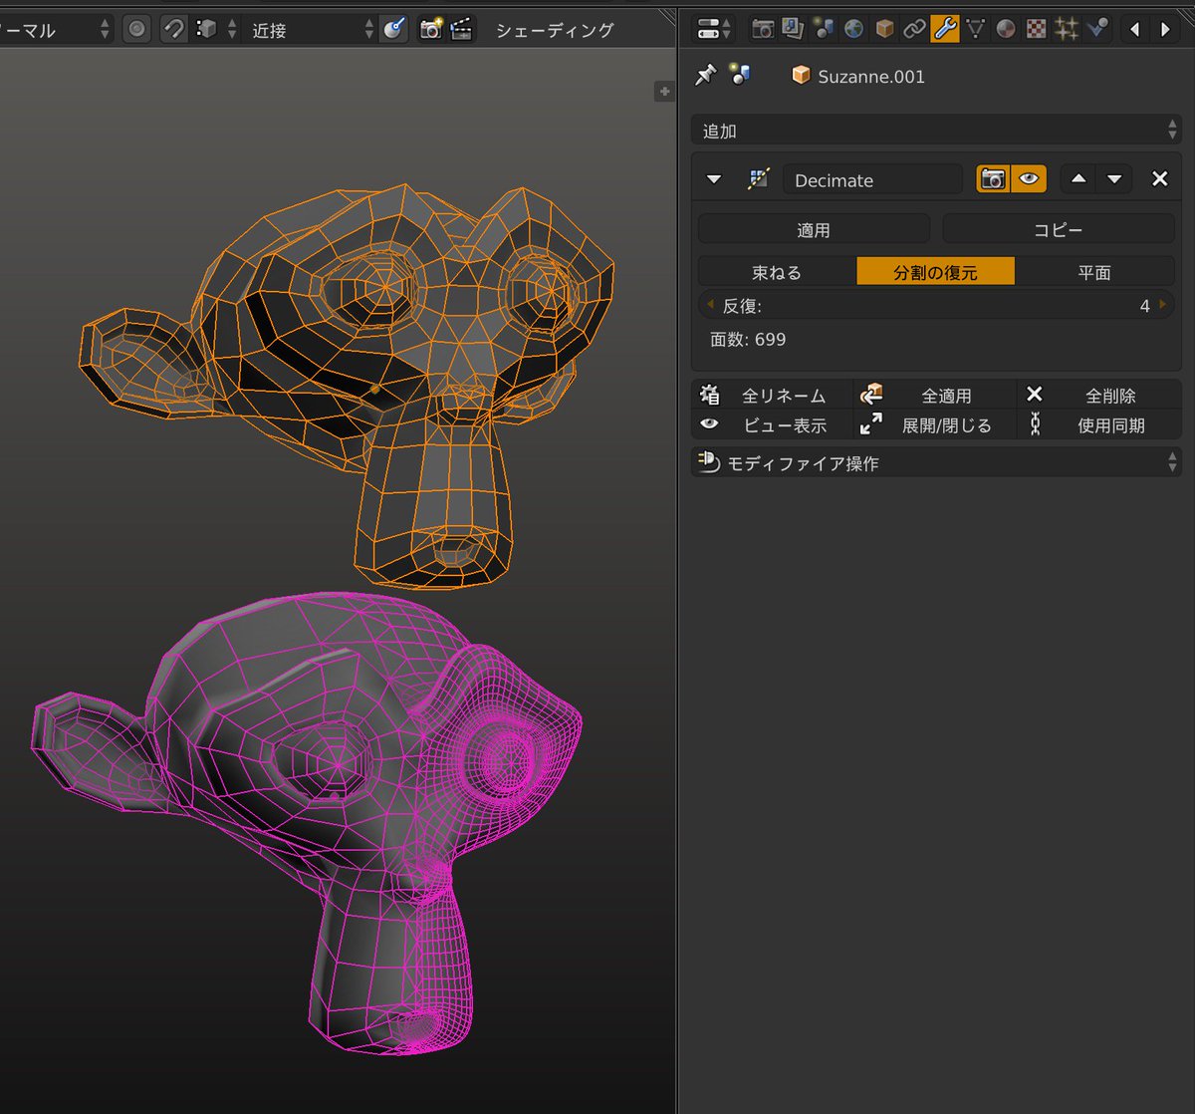The height and width of the screenshot is (1114, 1195).
Task: Open the シェーディング shading menu
Action: click(555, 30)
